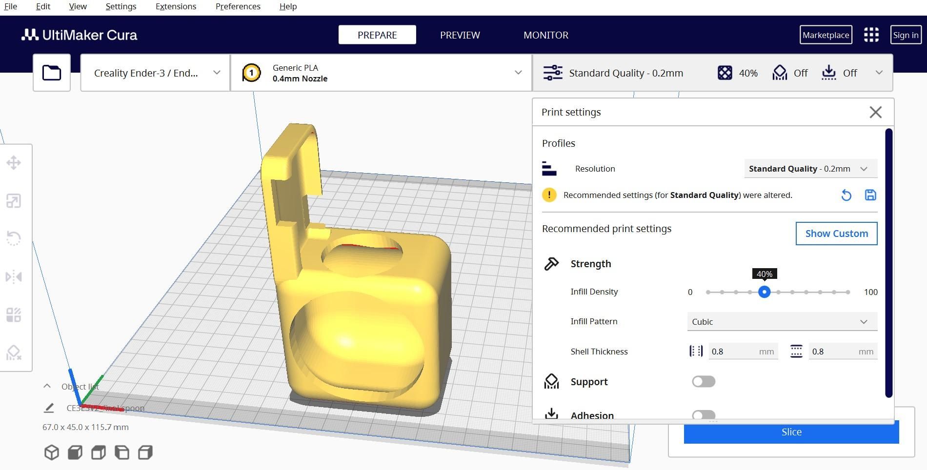Switch to front view cube icon

(75, 452)
